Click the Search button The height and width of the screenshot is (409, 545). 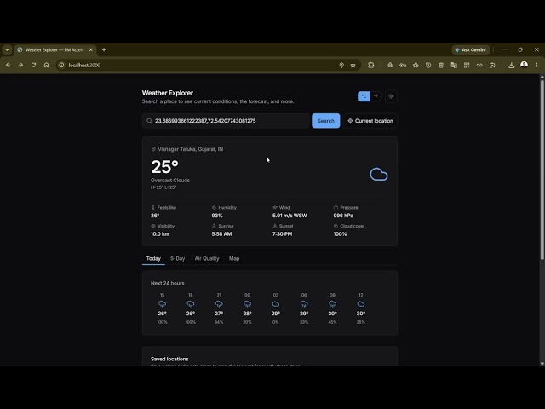(325, 121)
